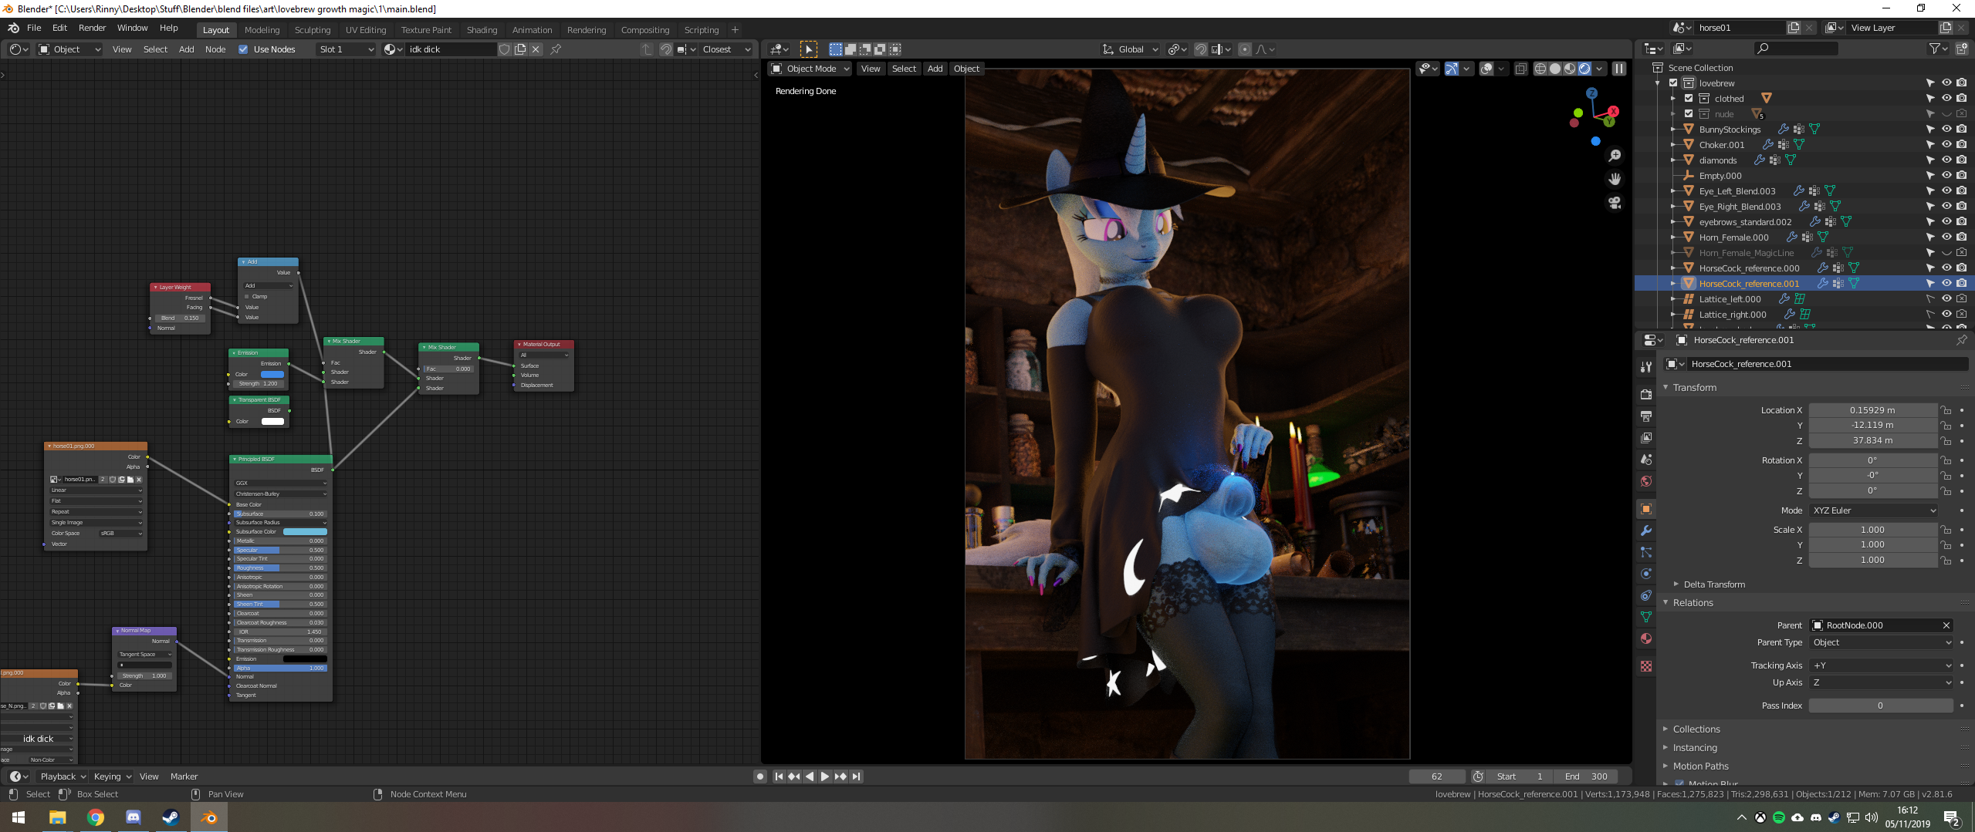1975x832 pixels.
Task: Open the Particles properties tab
Action: click(1646, 552)
